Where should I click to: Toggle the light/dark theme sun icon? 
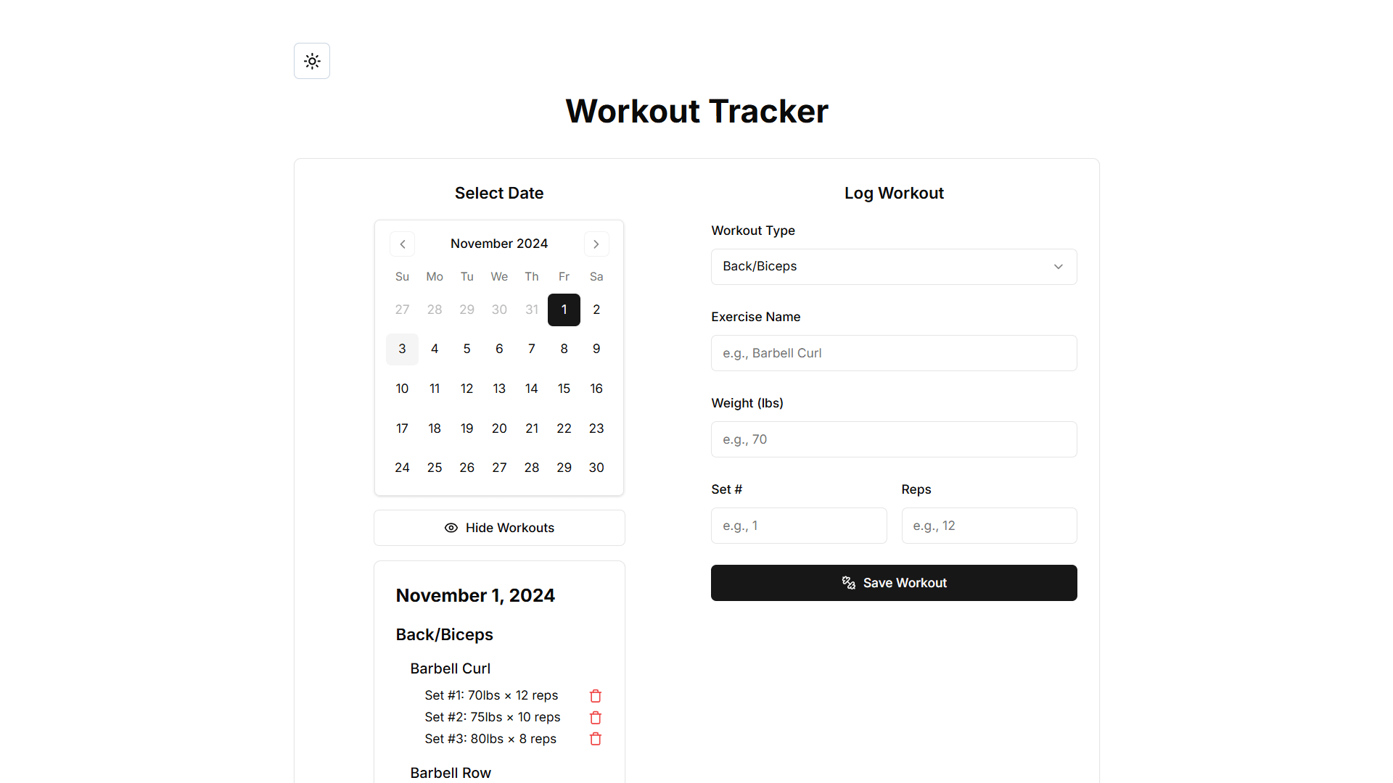312,61
